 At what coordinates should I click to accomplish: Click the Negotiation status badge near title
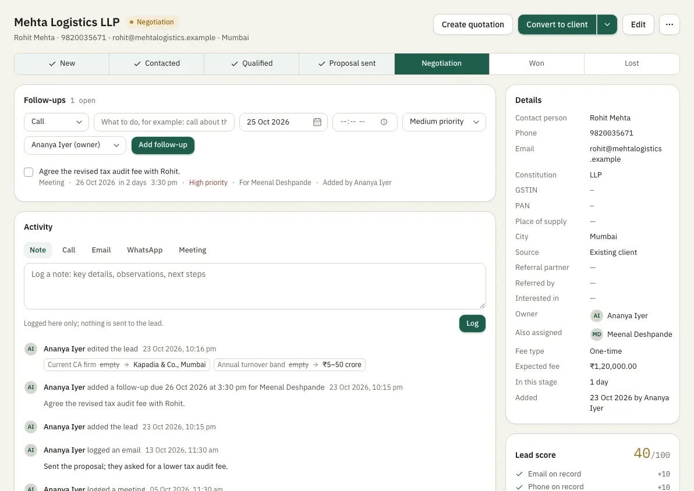[152, 22]
